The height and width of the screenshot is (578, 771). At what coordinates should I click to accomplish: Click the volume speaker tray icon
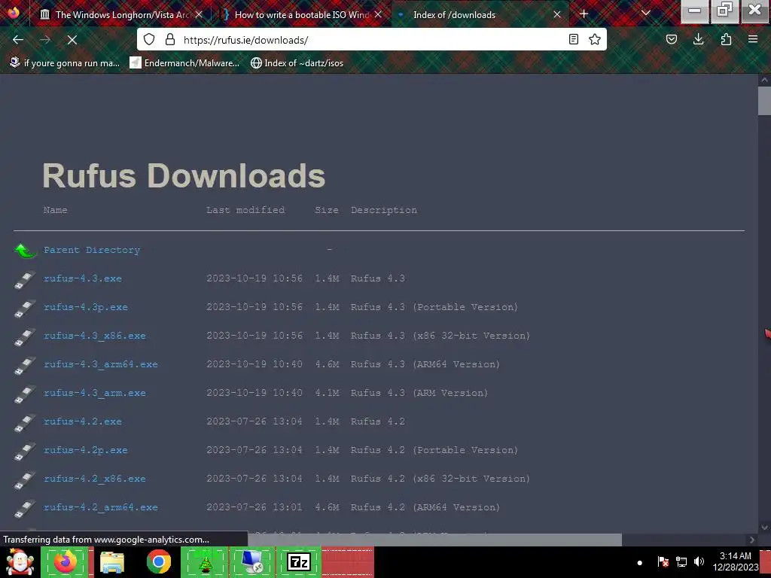tap(699, 561)
